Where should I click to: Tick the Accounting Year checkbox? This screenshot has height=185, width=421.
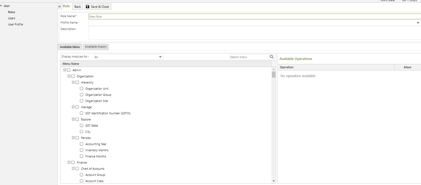click(x=82, y=144)
